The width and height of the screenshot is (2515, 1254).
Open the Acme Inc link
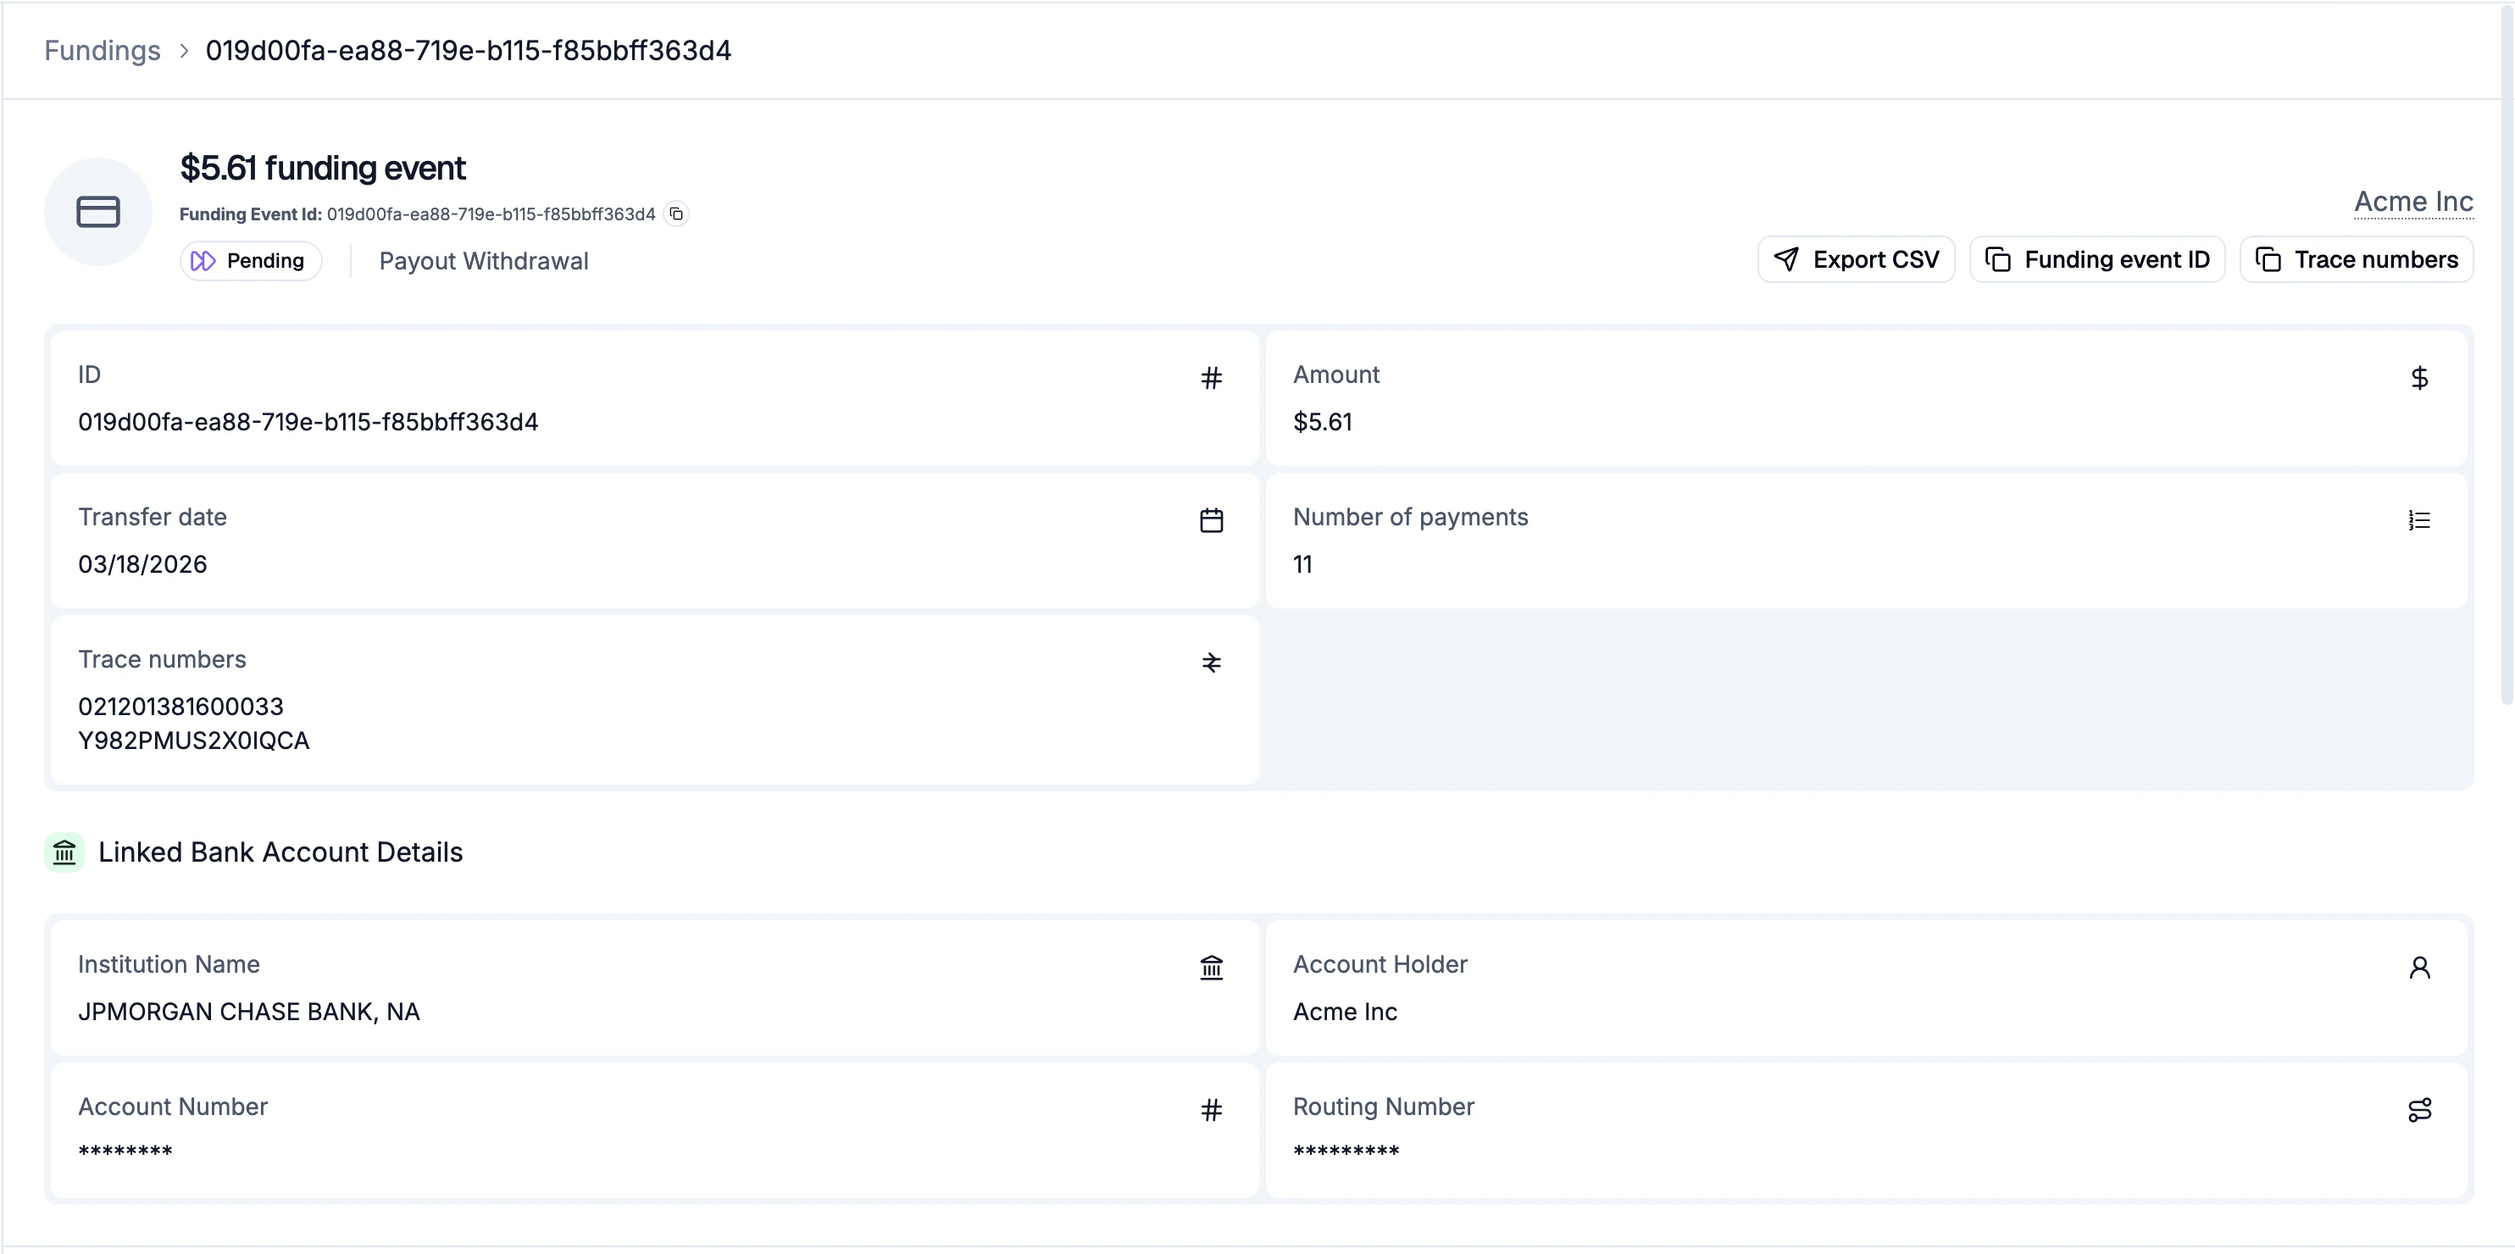coord(2412,201)
